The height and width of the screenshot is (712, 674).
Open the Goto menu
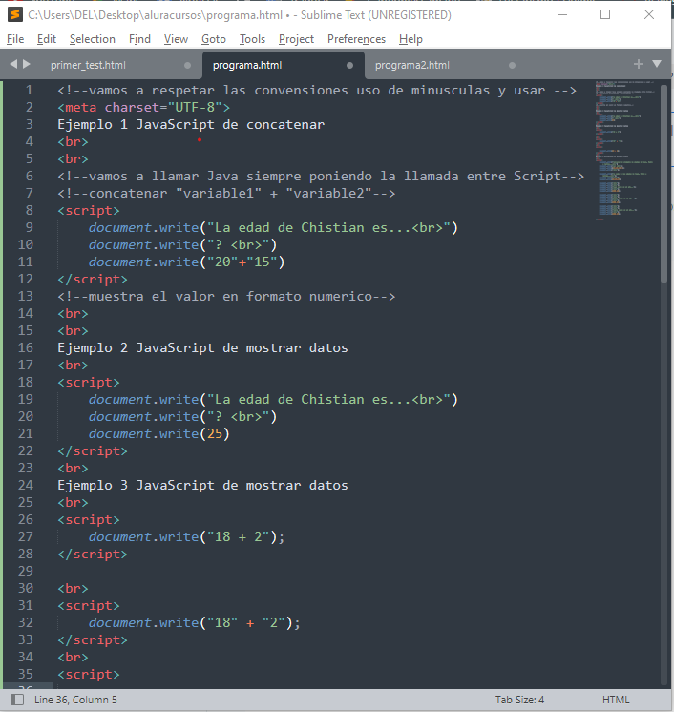[214, 39]
